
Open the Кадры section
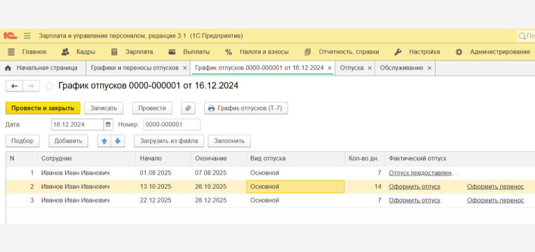pos(85,52)
